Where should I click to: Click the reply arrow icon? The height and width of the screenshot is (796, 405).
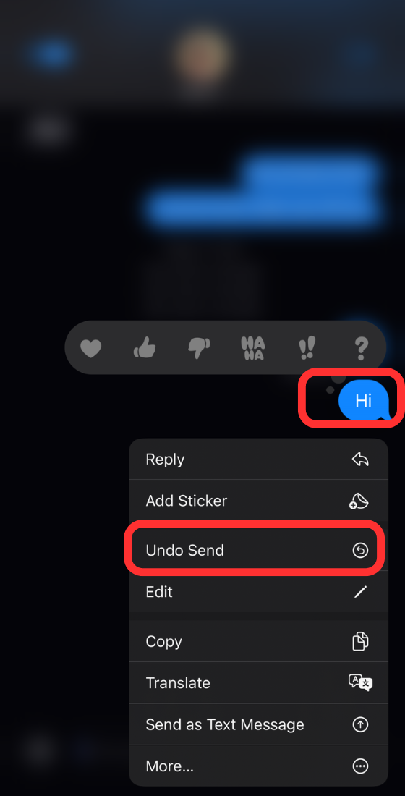(x=360, y=460)
